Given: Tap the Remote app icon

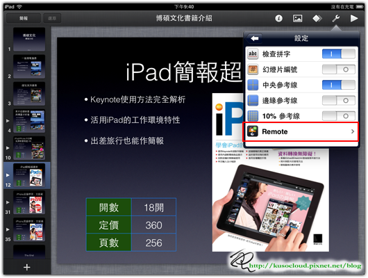Looking at the screenshot, I should (253, 131).
